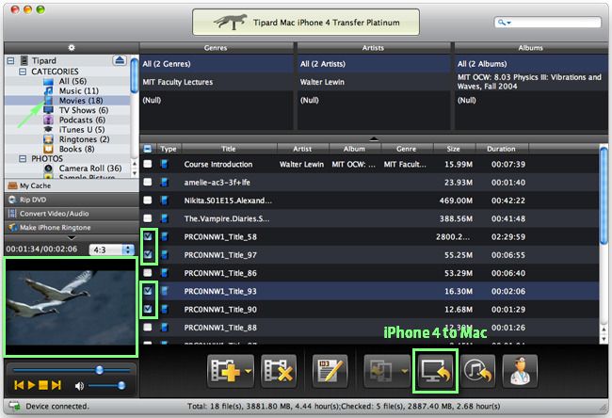Viewport: 612px width, 418px height.
Task: Click the Delete File toolbar icon
Action: (279, 371)
